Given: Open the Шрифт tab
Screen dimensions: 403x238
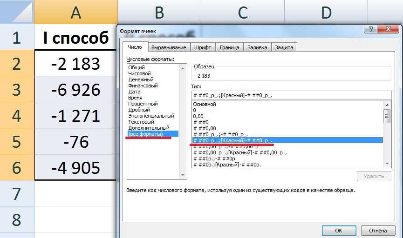Looking at the screenshot, I should coord(203,47).
